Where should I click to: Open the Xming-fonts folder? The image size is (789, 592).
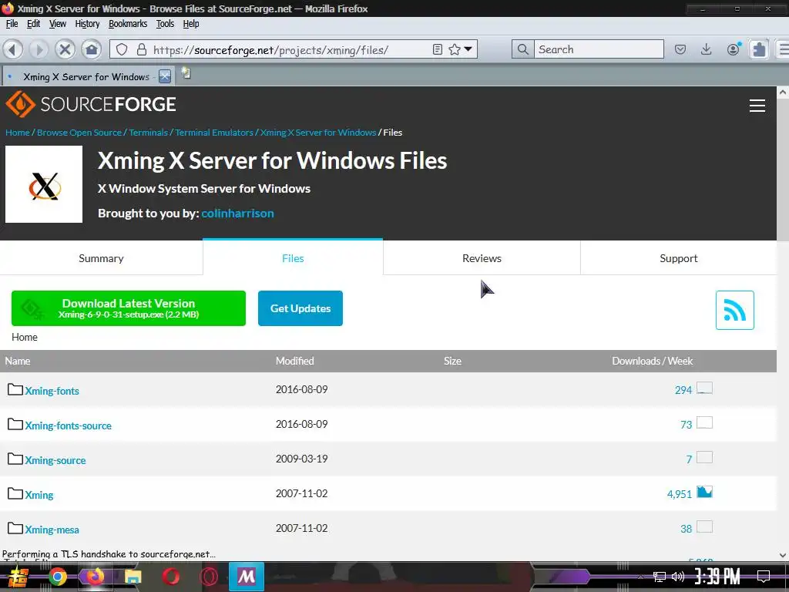pyautogui.click(x=52, y=391)
